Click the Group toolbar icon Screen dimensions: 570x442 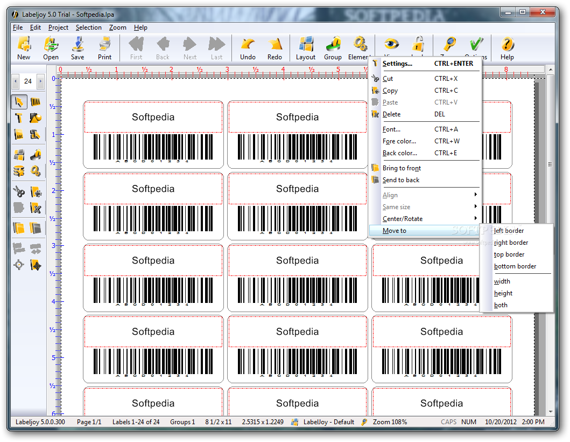(x=333, y=47)
